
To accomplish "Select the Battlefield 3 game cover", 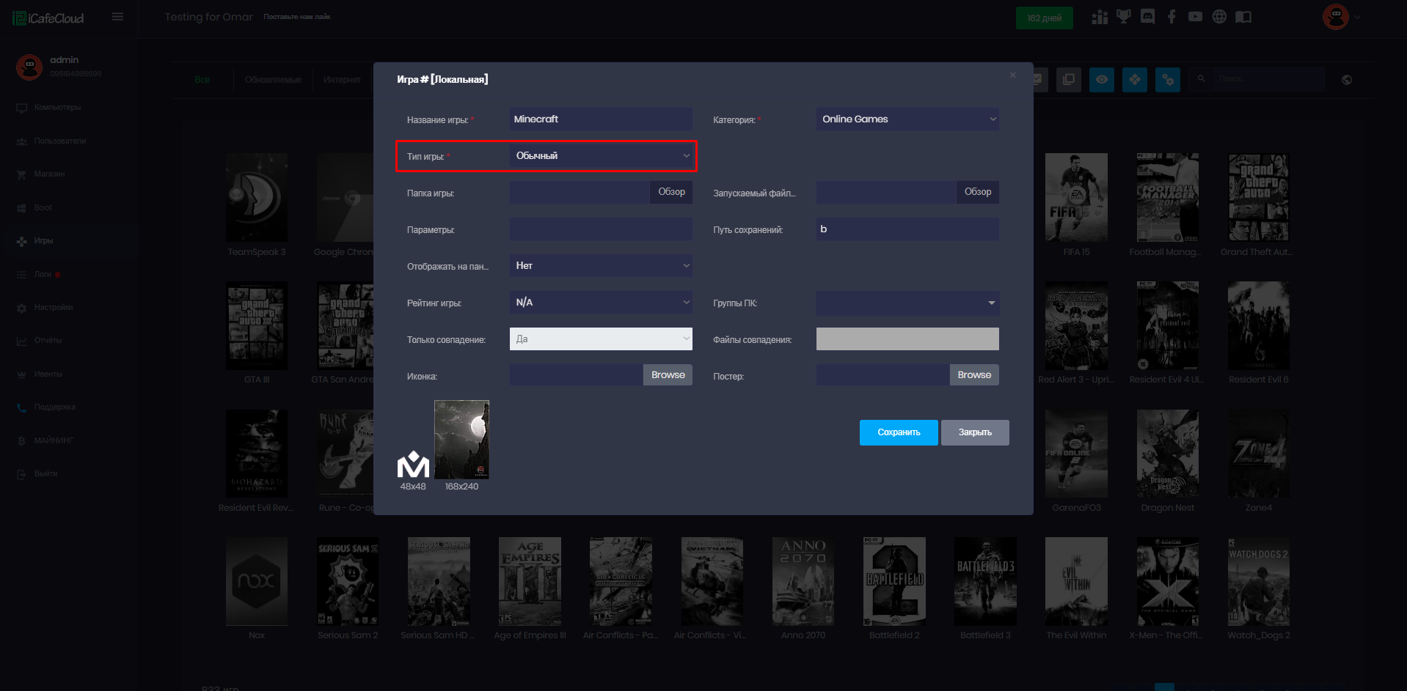I will pyautogui.click(x=985, y=582).
